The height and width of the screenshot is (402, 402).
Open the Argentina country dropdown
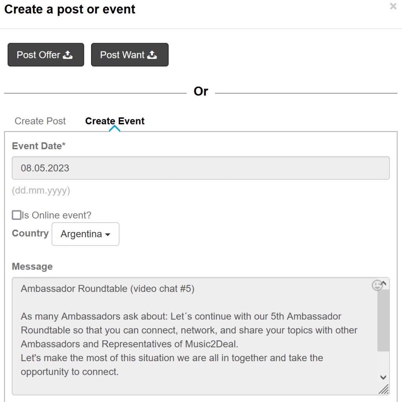(85, 234)
